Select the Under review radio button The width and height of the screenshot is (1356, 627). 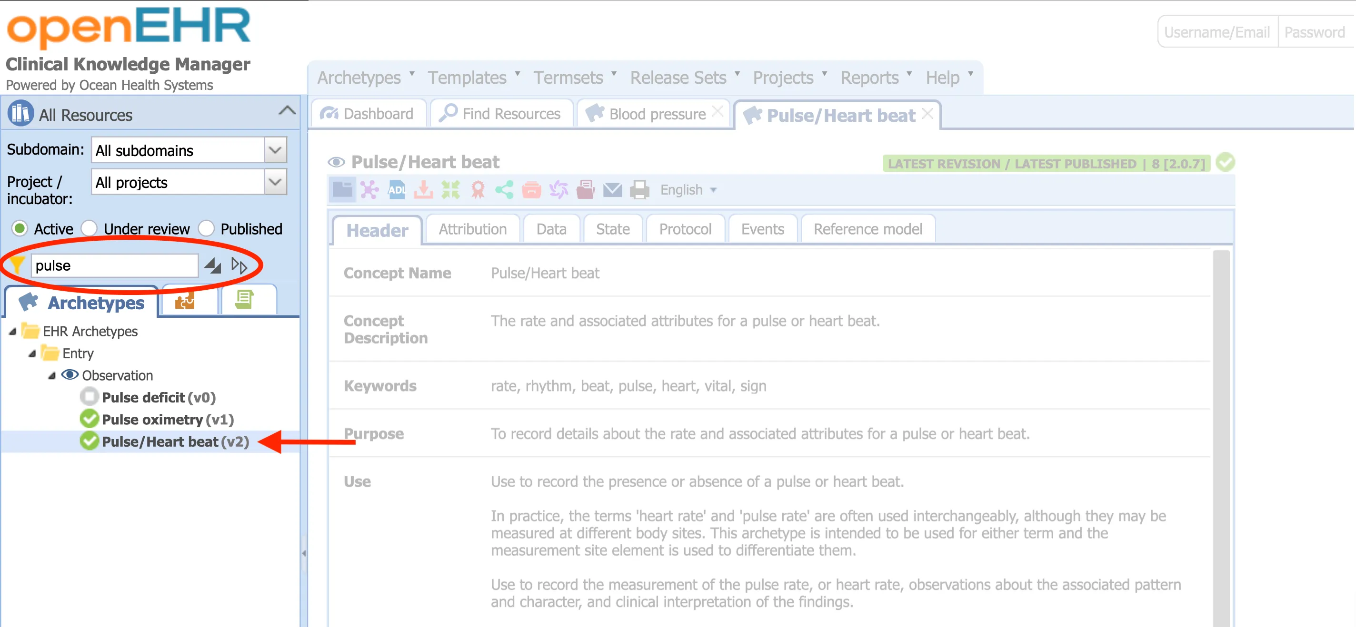pos(90,228)
